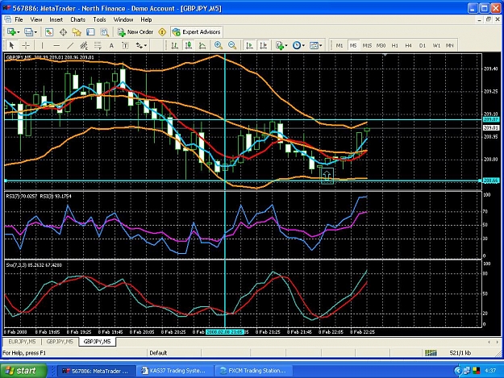Toggle the chart auto scroll button
This screenshot has height=378, width=504.
point(249,45)
